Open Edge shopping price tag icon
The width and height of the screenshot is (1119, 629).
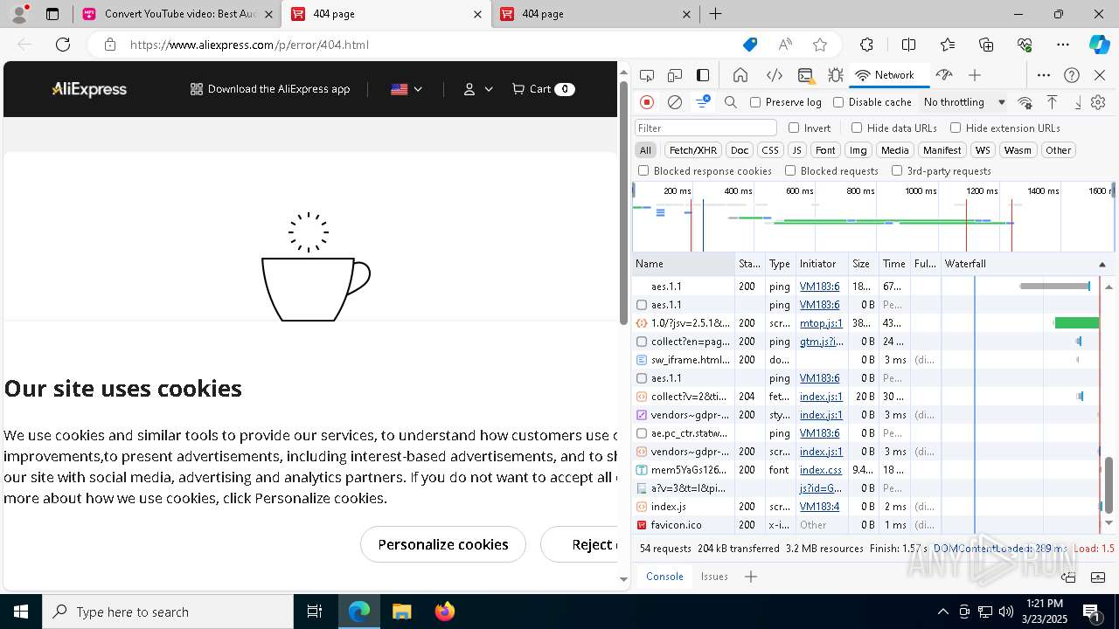pyautogui.click(x=750, y=45)
